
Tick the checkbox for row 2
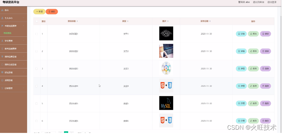pyautogui.click(x=36, y=51)
